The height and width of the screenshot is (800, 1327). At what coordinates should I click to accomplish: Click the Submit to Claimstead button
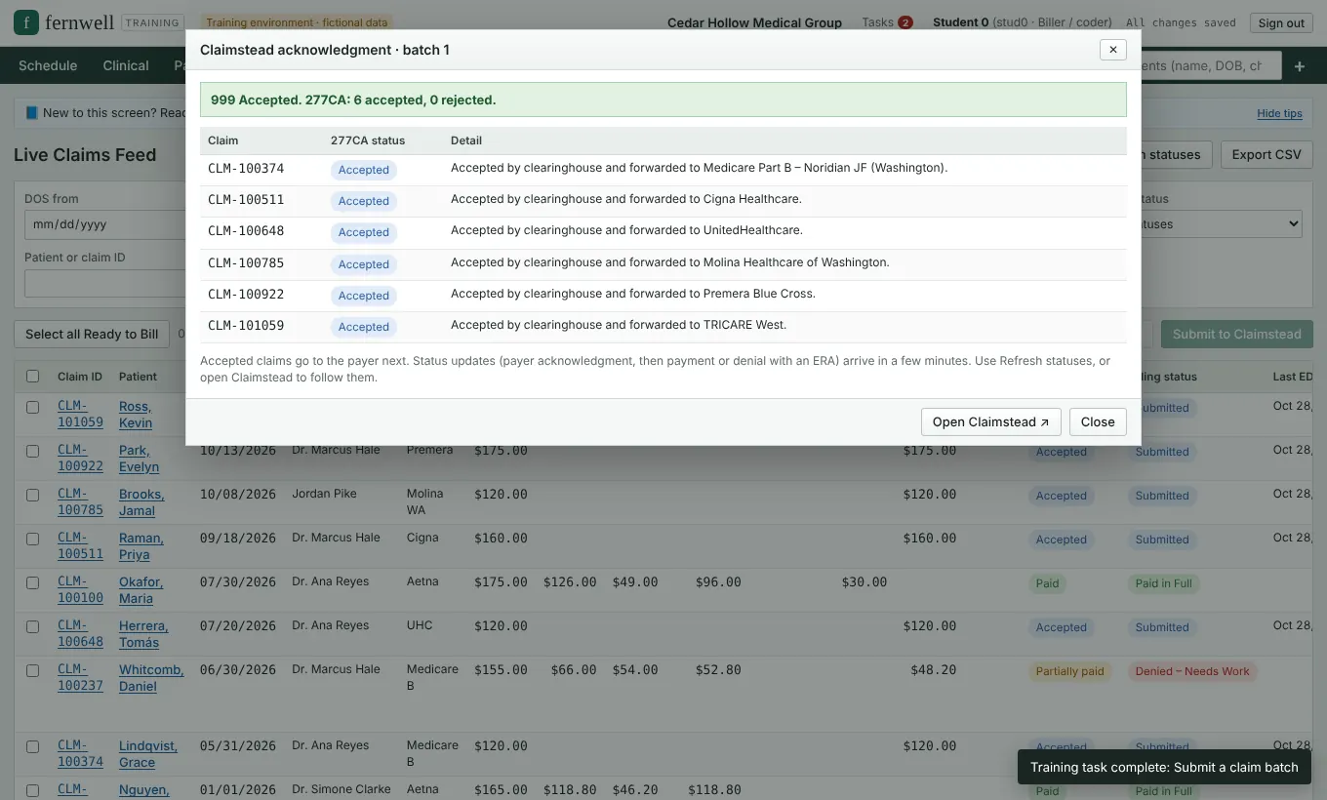(x=1237, y=334)
